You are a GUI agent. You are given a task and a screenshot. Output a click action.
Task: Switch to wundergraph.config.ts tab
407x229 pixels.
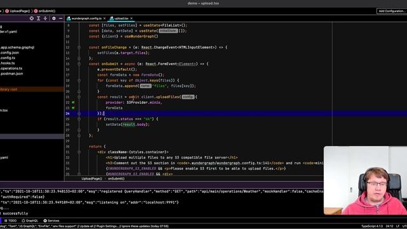click(x=86, y=18)
